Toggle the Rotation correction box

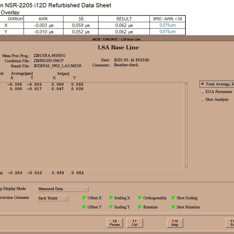[x=140, y=207]
